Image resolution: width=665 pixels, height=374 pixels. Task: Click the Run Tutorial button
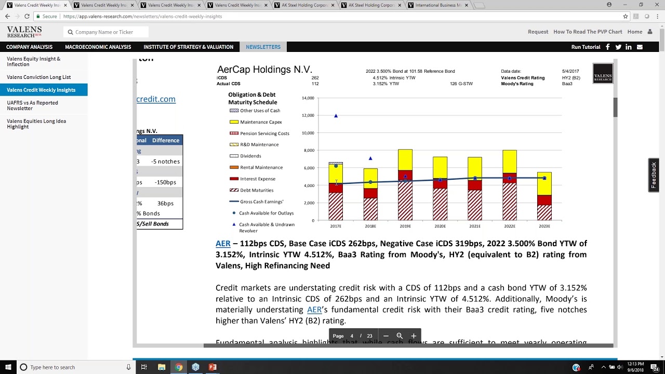point(586,47)
